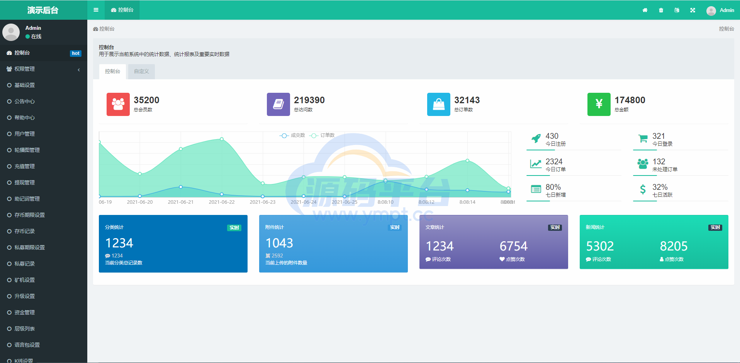Click the purple total visits book icon
740x363 pixels.
click(278, 104)
